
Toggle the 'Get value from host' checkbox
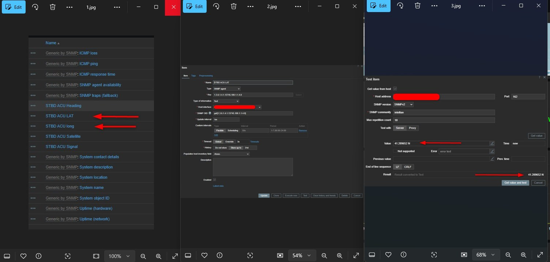point(395,89)
